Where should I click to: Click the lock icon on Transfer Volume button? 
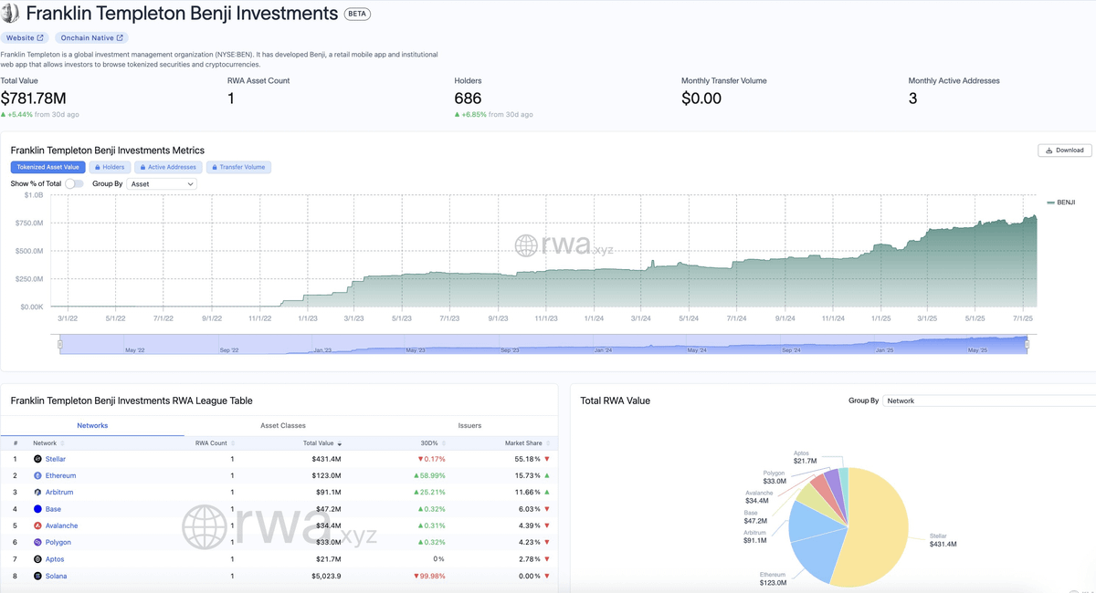click(x=215, y=167)
